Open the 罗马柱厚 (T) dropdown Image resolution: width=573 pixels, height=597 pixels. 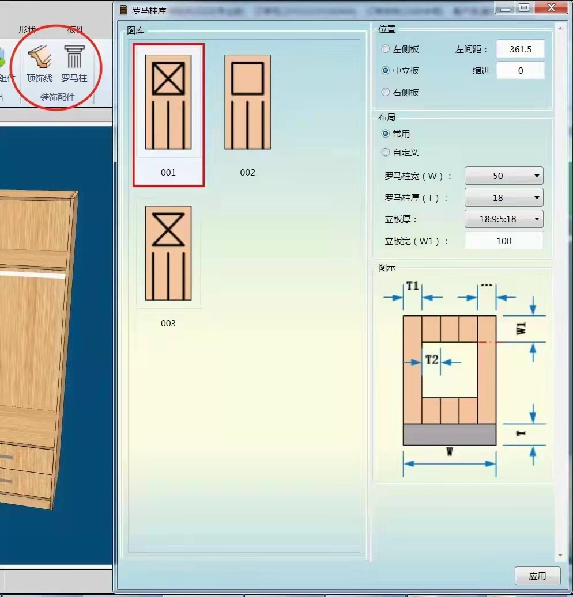point(504,198)
